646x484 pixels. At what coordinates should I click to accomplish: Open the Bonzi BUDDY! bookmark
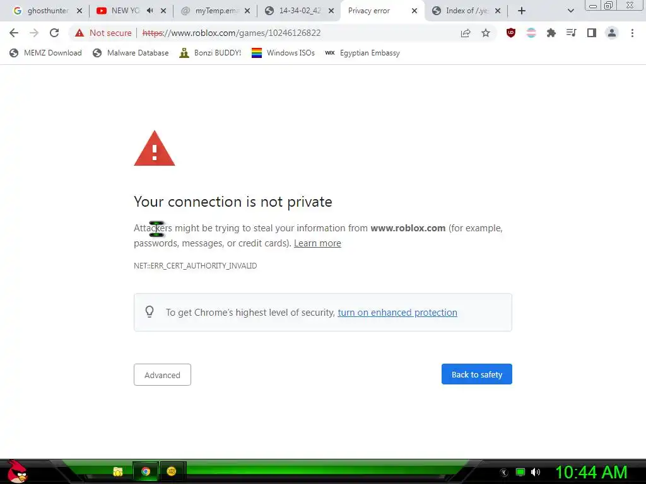210,53
